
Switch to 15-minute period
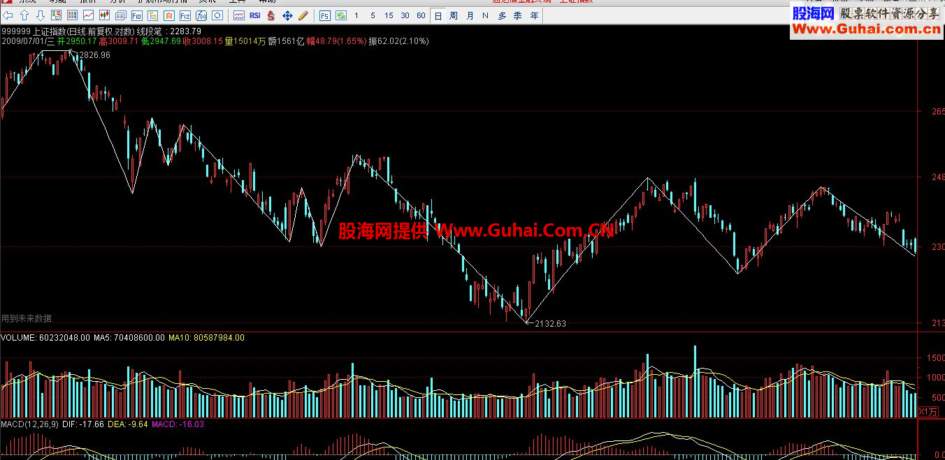[x=389, y=15]
